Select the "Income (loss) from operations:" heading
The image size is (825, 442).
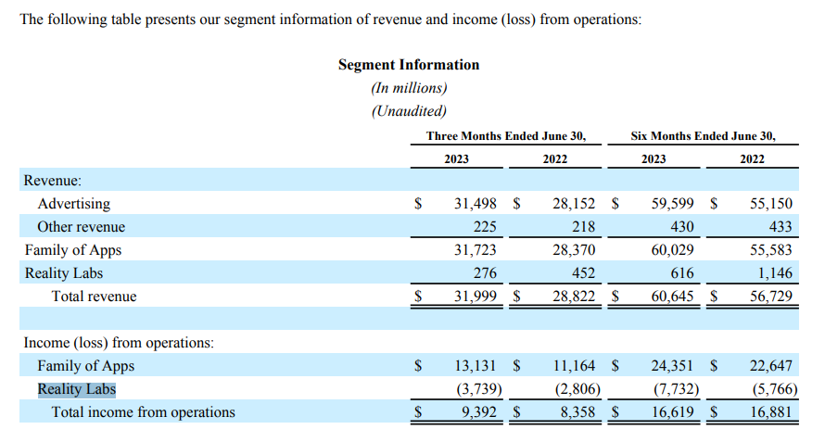tap(118, 343)
